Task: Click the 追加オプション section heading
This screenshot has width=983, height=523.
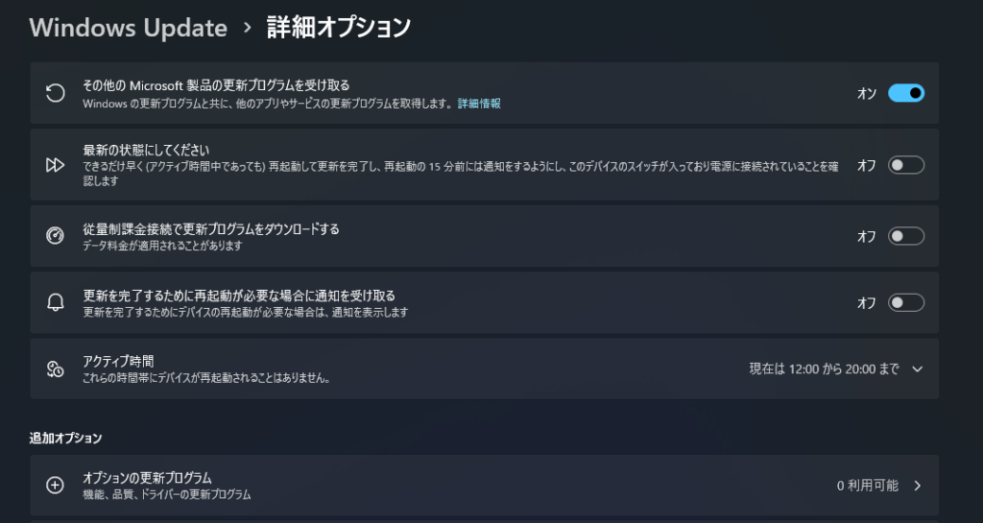Action: click(x=65, y=438)
